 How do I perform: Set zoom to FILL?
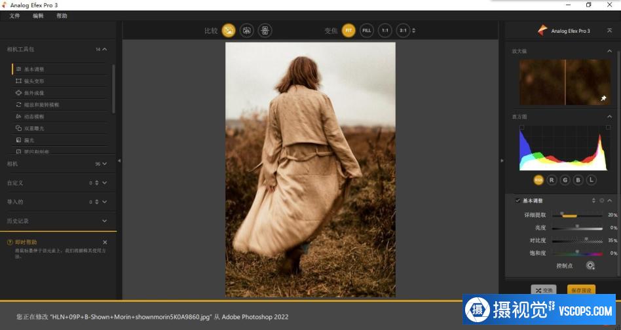(x=367, y=31)
